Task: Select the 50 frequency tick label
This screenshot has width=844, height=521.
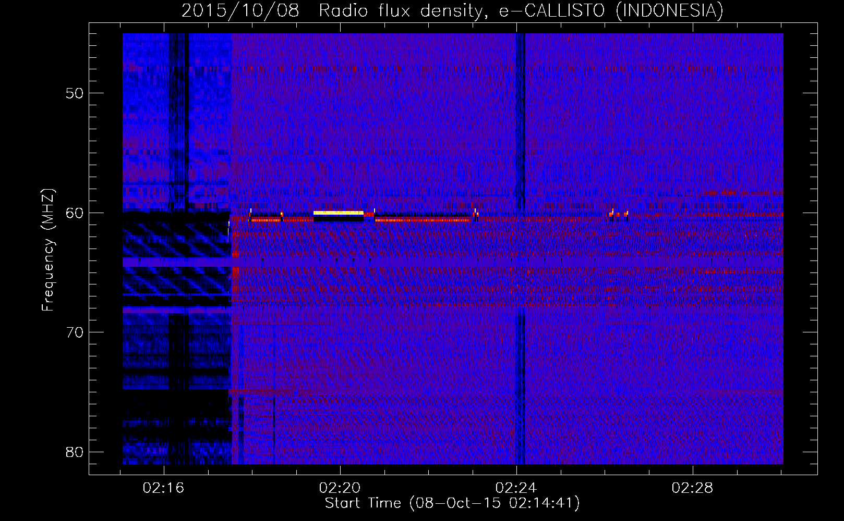Action: [75, 93]
